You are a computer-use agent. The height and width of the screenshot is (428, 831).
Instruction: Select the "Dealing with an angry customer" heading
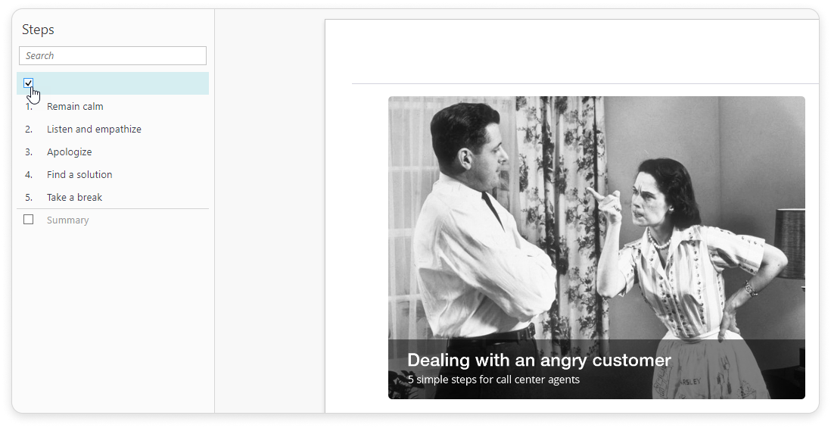pyautogui.click(x=539, y=361)
